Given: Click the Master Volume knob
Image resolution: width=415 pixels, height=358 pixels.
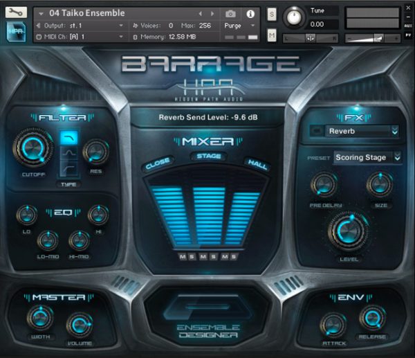Looking at the screenshot, I should [79, 325].
